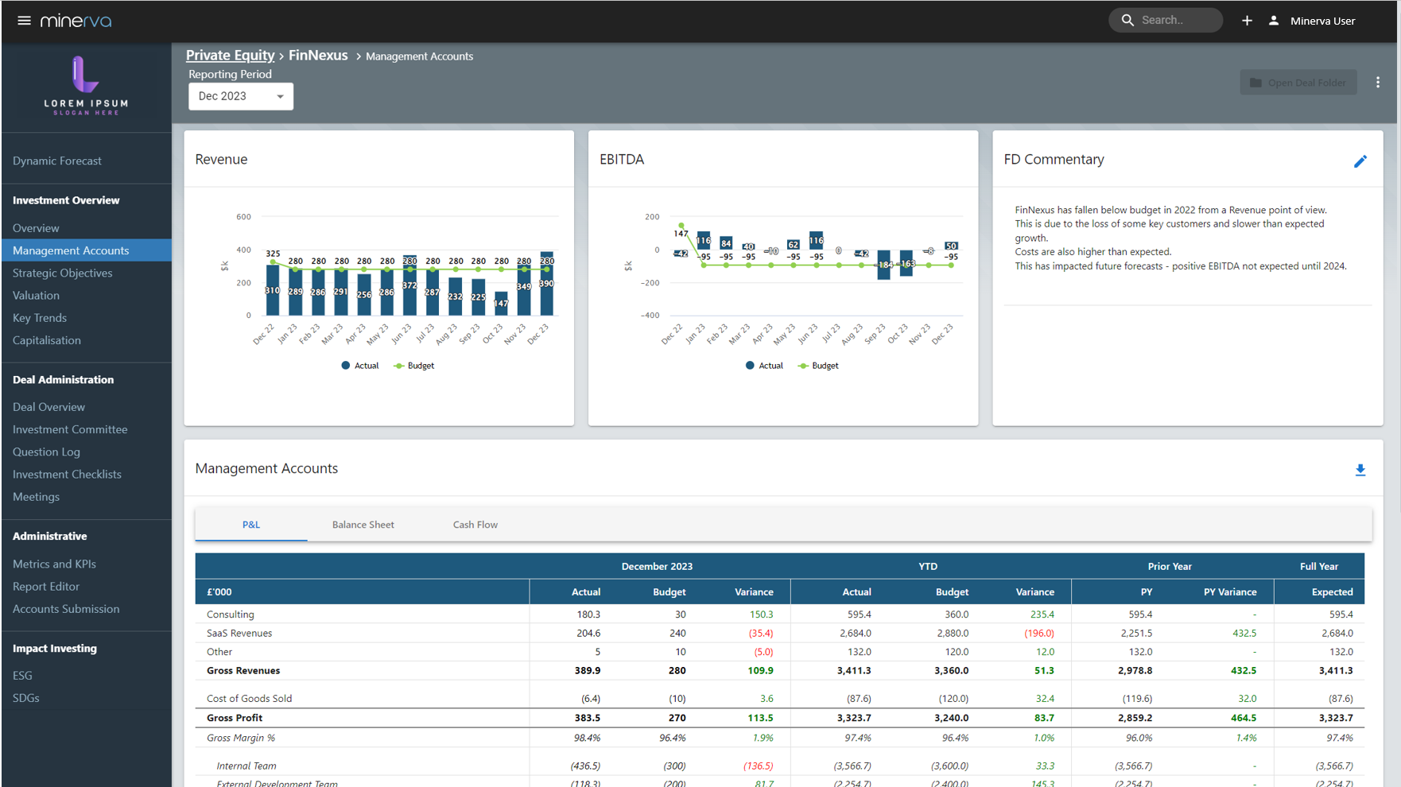Toggle the Actual series in the Revenue chart

coord(359,366)
